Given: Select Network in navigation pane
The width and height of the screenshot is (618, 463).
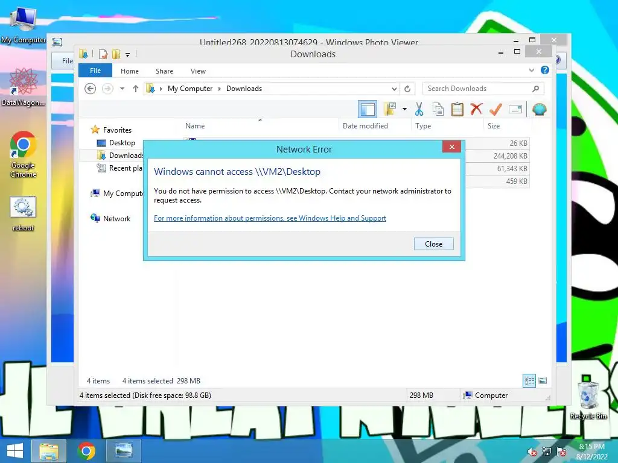Looking at the screenshot, I should 116,218.
